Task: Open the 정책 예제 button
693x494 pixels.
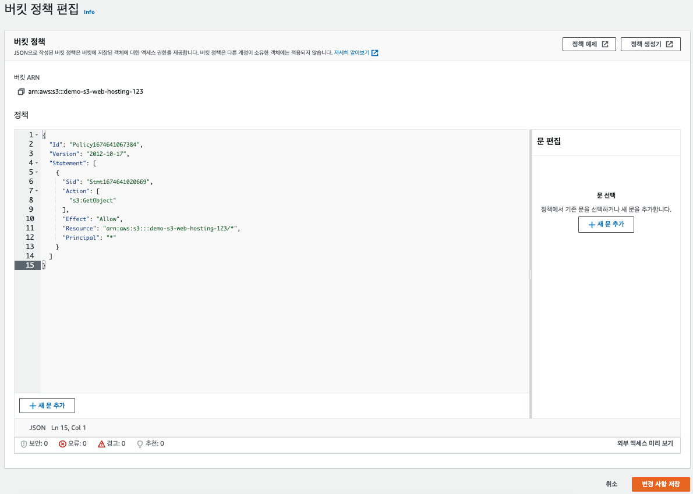Action: click(x=589, y=44)
